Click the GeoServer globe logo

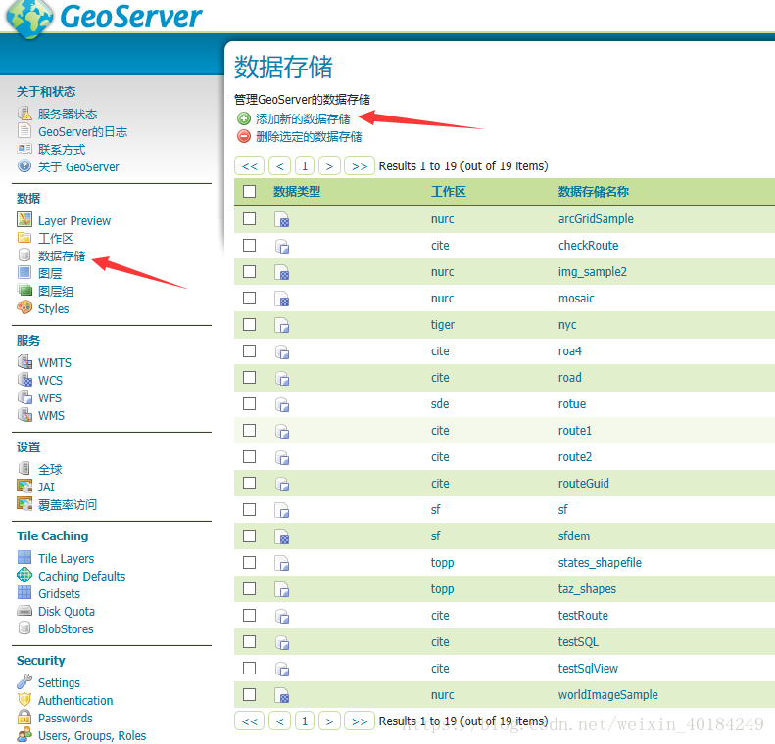[29, 18]
